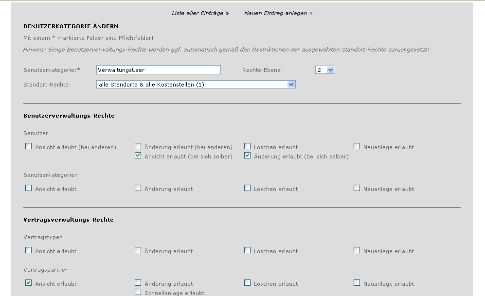The image size is (485, 296).
Task: Check Benutzer 'Änderung erlaubt (bei anderen)'
Action: [138, 146]
